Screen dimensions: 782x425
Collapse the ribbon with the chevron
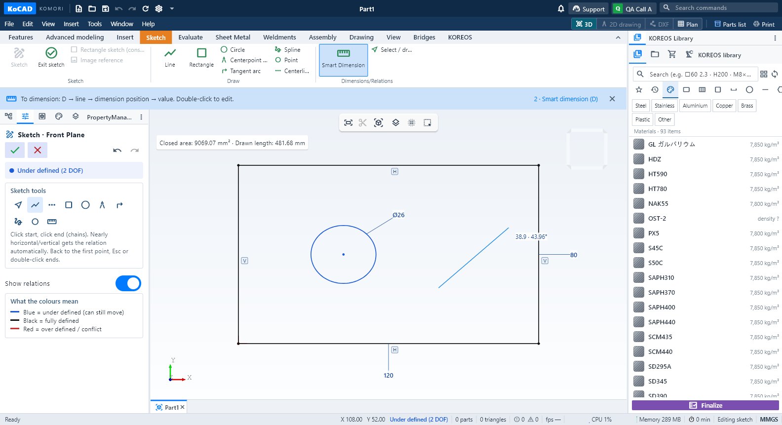point(618,38)
